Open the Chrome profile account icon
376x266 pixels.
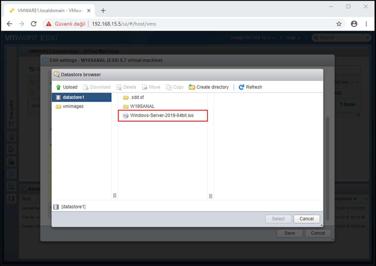[354, 24]
